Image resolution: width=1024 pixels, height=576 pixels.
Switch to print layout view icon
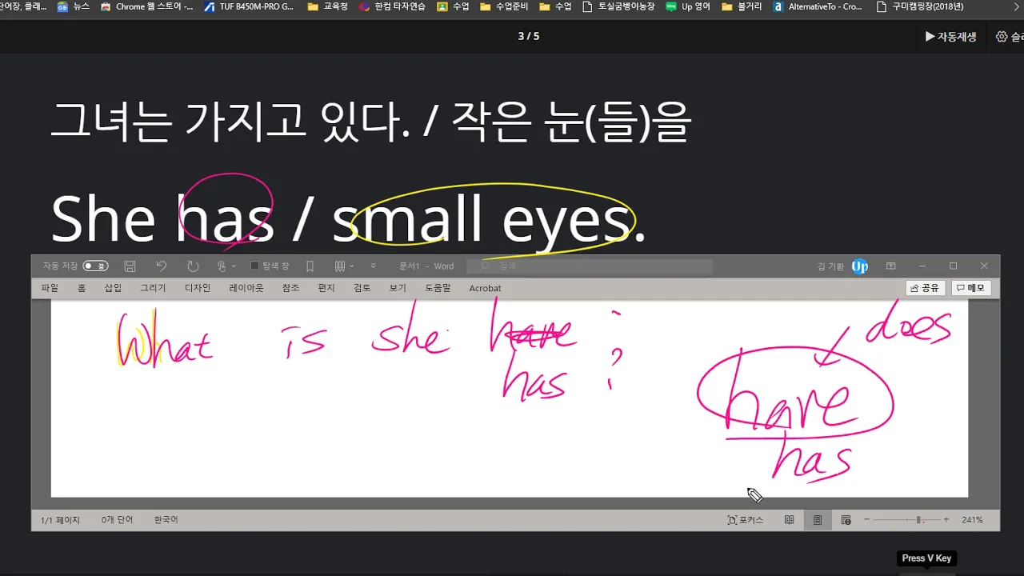point(818,520)
